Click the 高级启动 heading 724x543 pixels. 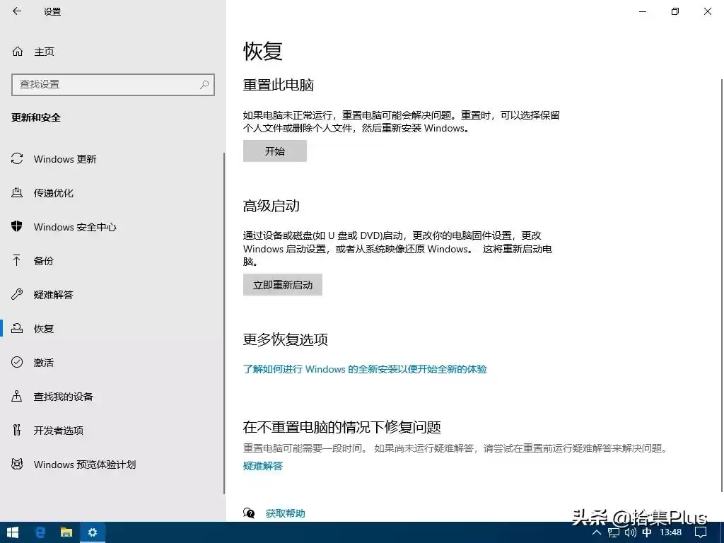coord(271,206)
